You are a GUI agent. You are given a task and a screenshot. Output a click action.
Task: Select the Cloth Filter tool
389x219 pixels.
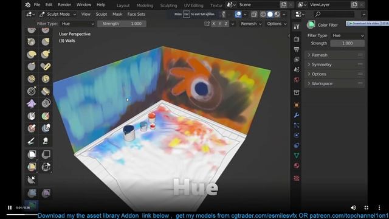coord(46,193)
